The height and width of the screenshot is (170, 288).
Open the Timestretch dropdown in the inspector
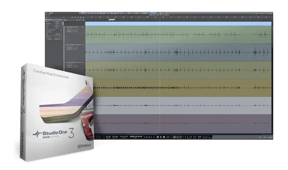point(58,24)
